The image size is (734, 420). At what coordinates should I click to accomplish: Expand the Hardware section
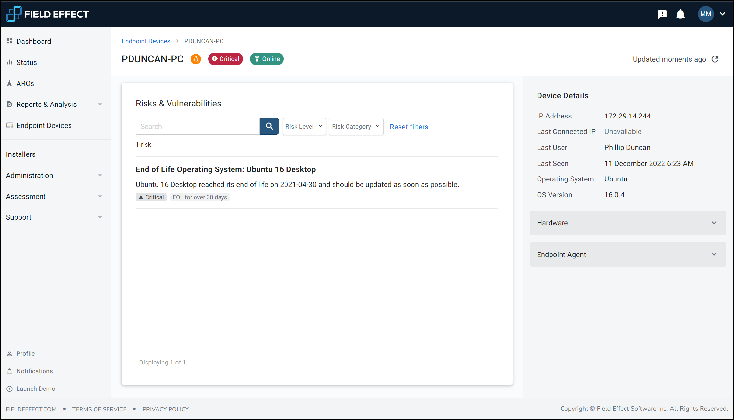click(628, 223)
